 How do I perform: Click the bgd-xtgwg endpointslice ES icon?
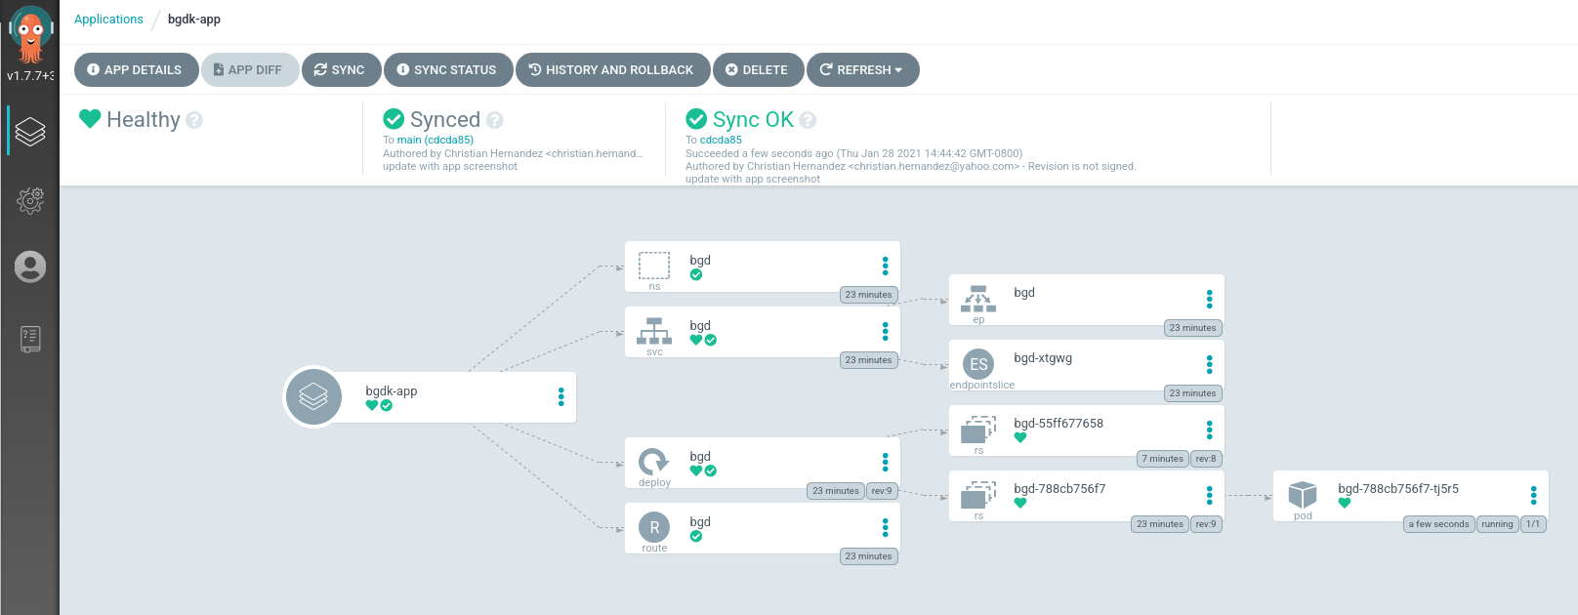978,364
